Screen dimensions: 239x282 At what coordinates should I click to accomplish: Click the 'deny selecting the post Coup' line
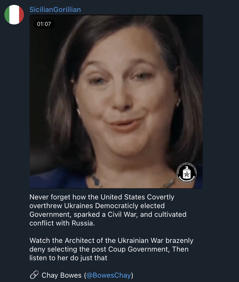coord(109,249)
